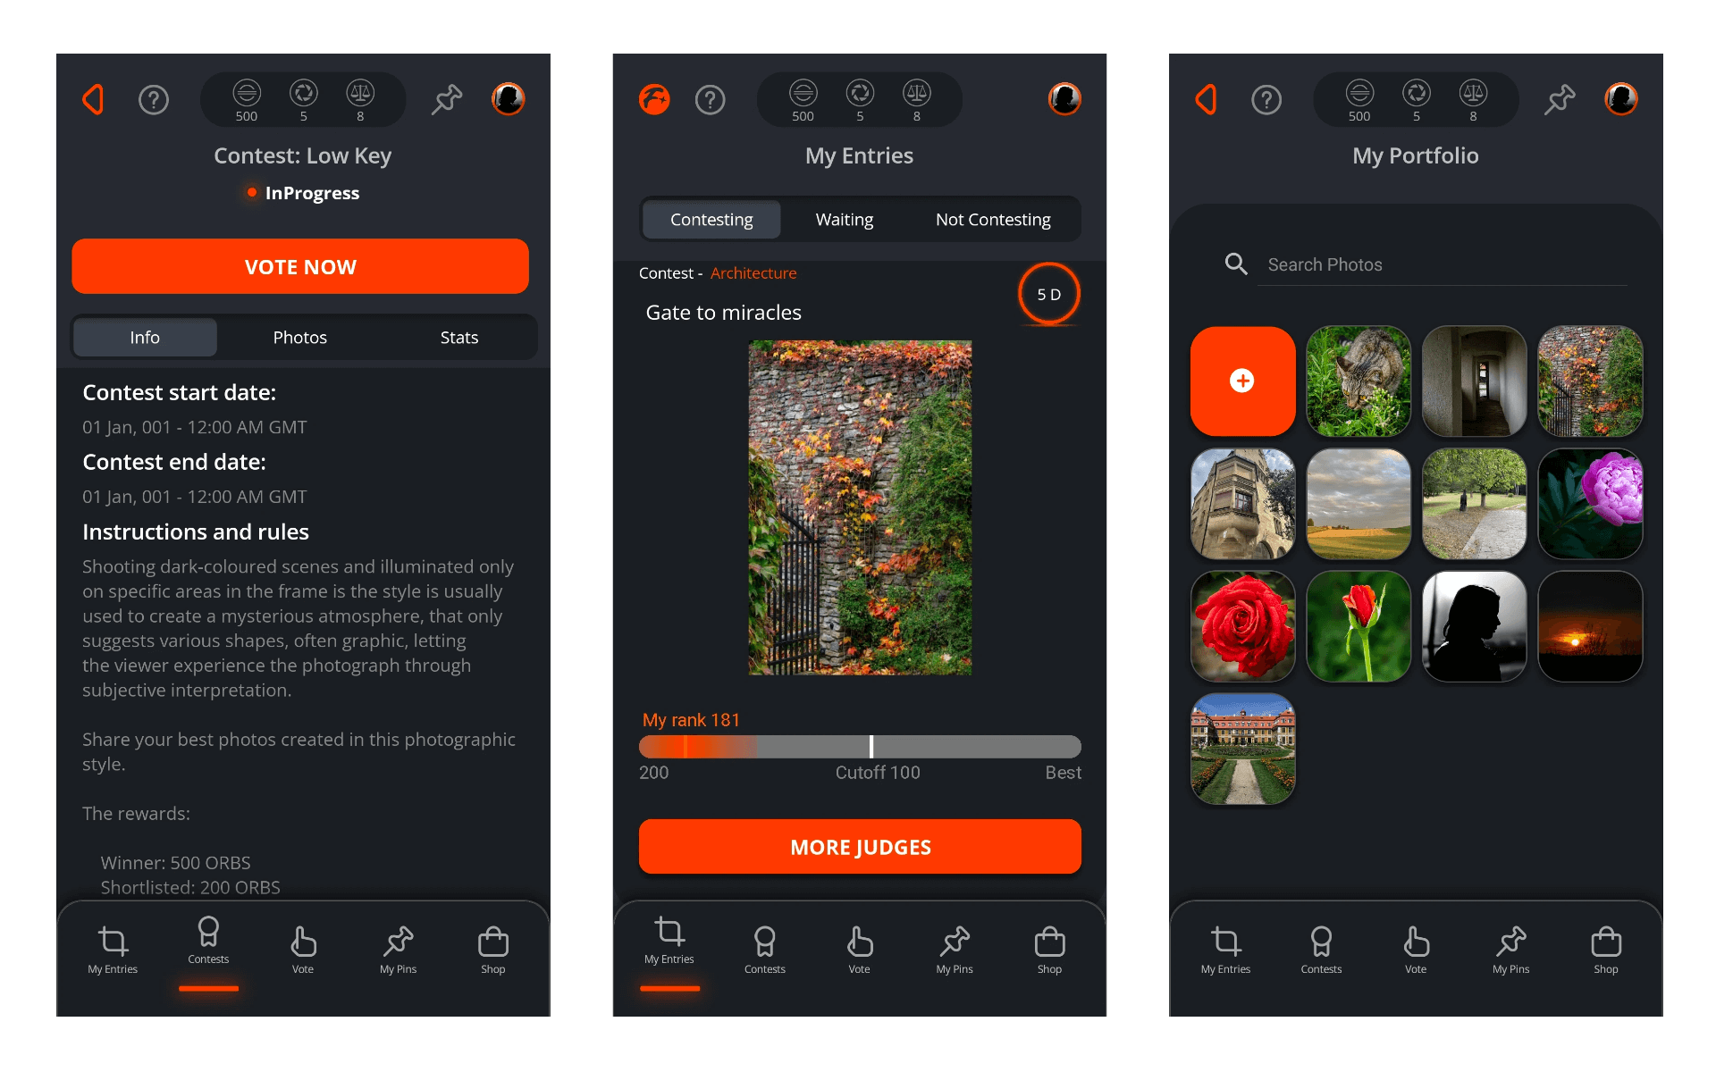Click the pin/bookmark icon in contest view
This screenshot has height=1072, width=1716.
(x=449, y=99)
